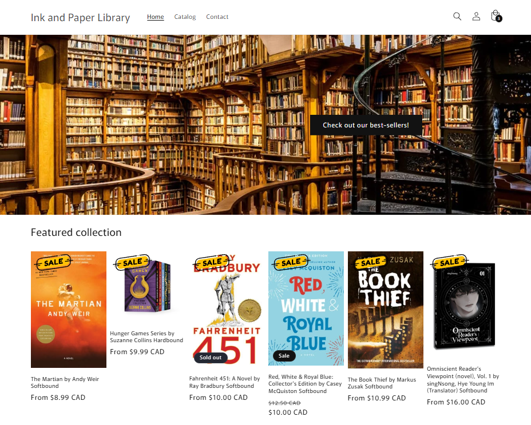Open the Catalog menu item
Image resolution: width=531 pixels, height=425 pixels.
point(185,17)
